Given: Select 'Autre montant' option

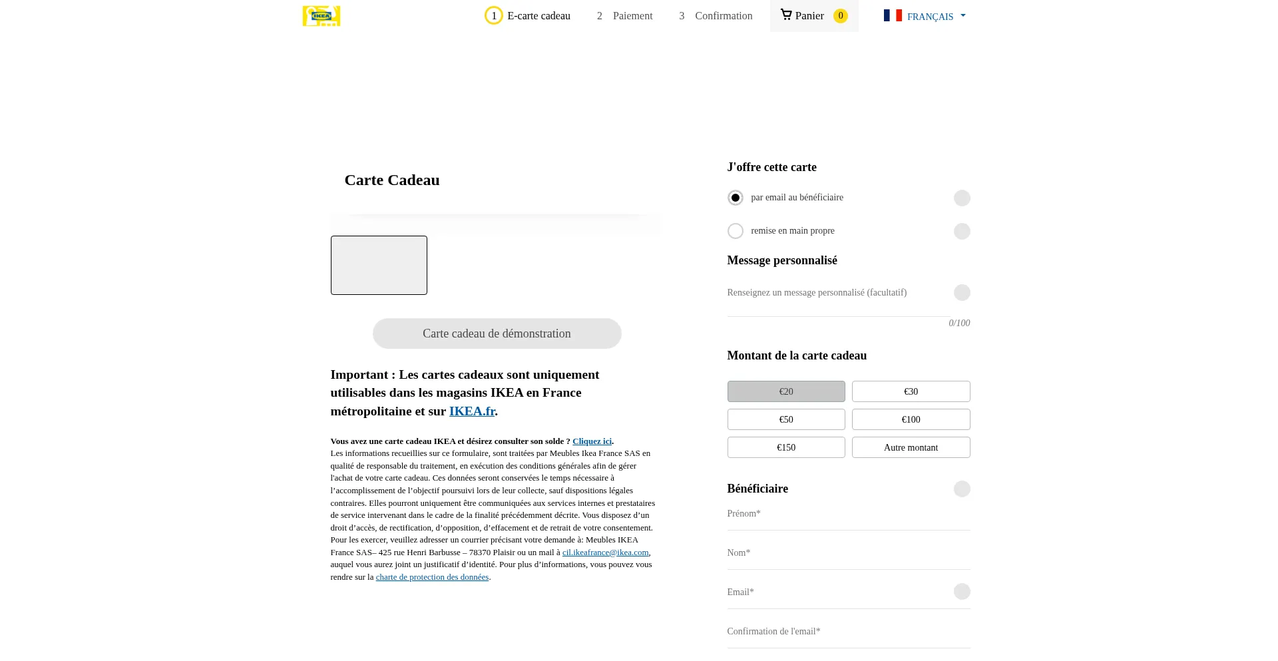Looking at the screenshot, I should 911,447.
